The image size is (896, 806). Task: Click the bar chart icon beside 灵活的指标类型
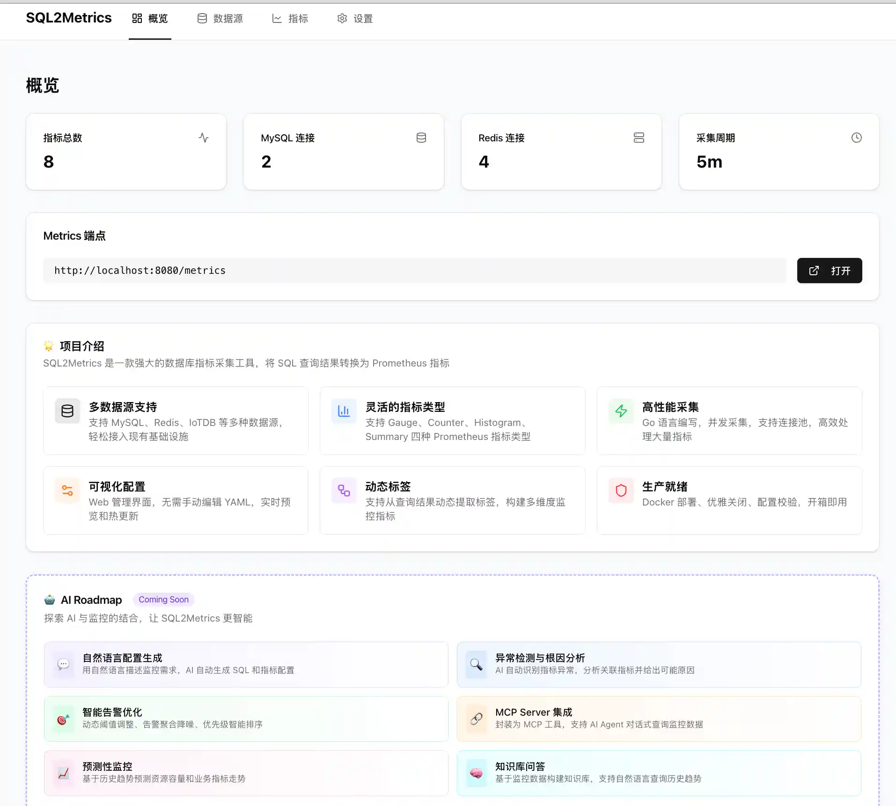(x=344, y=411)
